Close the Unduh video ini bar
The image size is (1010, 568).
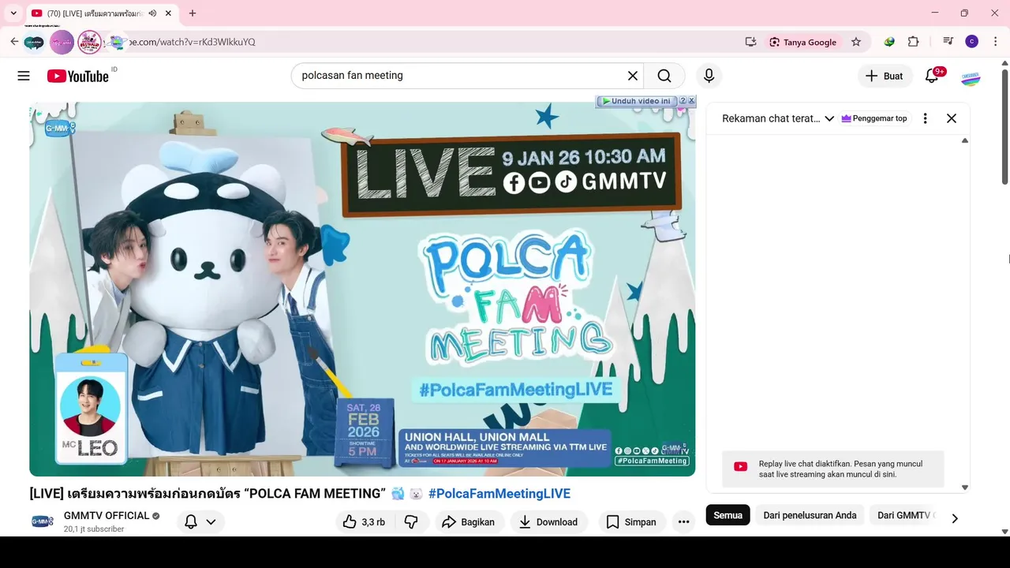click(x=692, y=101)
